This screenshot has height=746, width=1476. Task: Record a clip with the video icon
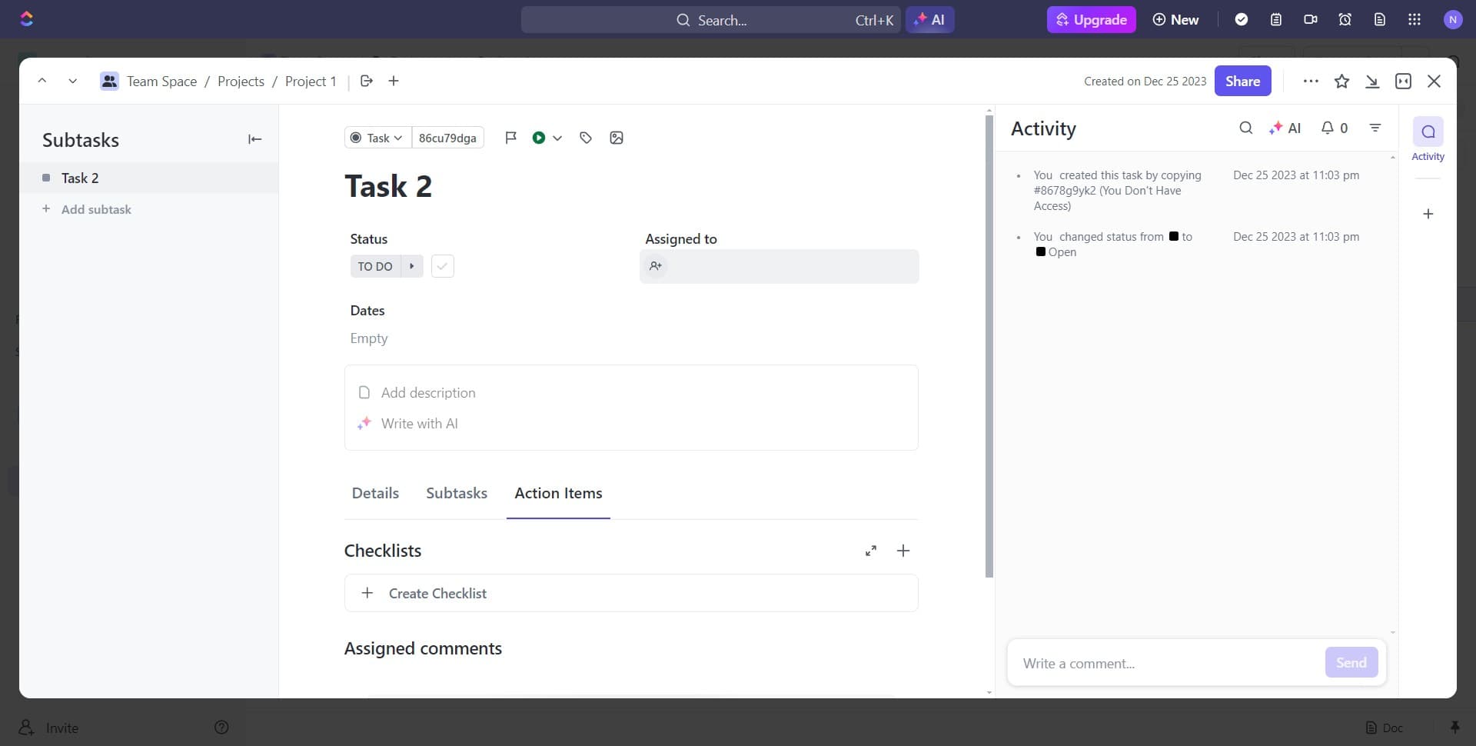point(1310,19)
